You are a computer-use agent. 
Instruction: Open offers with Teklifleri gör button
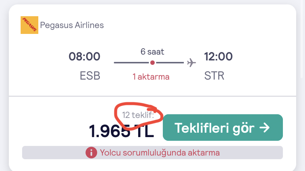[x=222, y=128]
